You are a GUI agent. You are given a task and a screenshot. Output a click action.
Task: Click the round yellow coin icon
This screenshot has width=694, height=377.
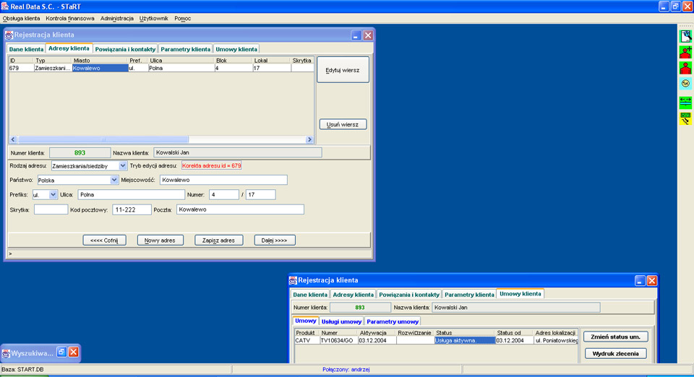click(685, 84)
